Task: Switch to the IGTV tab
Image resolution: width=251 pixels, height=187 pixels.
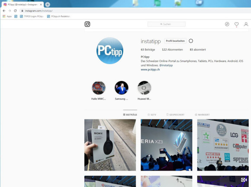Action: coord(152,115)
